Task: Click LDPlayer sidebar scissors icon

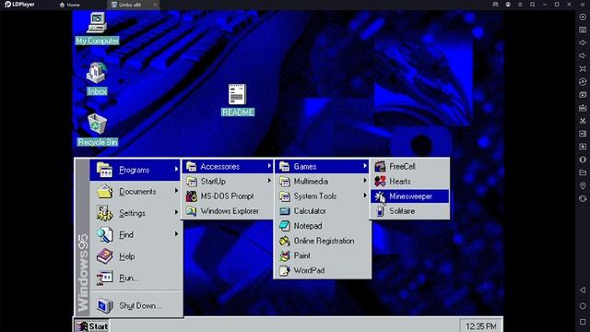Action: [x=583, y=121]
